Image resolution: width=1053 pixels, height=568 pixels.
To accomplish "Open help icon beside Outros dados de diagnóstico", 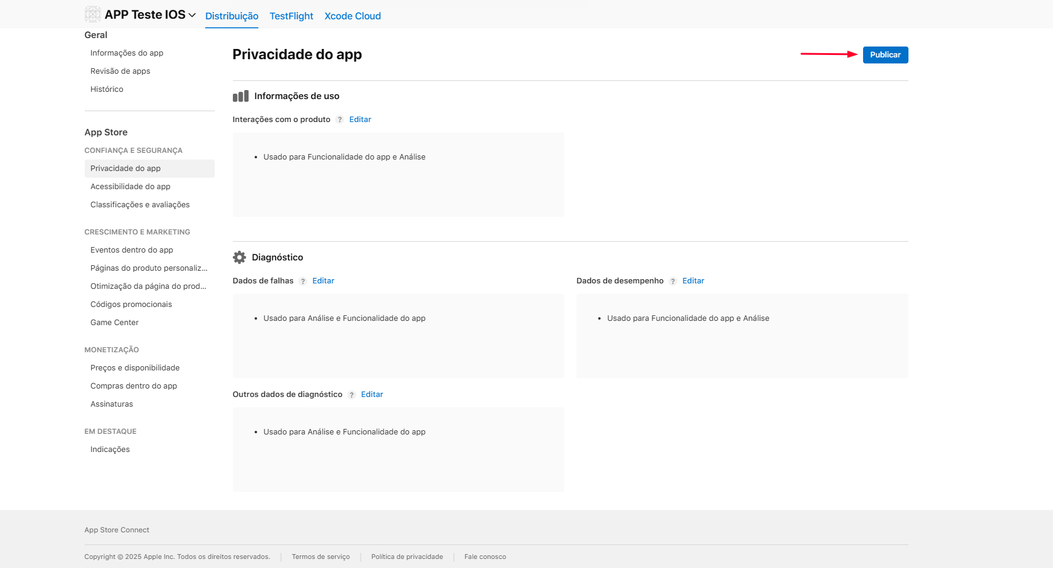I will tap(351, 395).
